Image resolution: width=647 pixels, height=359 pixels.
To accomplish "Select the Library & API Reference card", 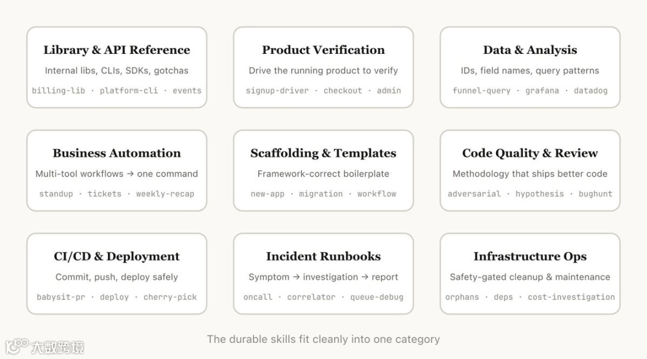I will click(x=117, y=68).
